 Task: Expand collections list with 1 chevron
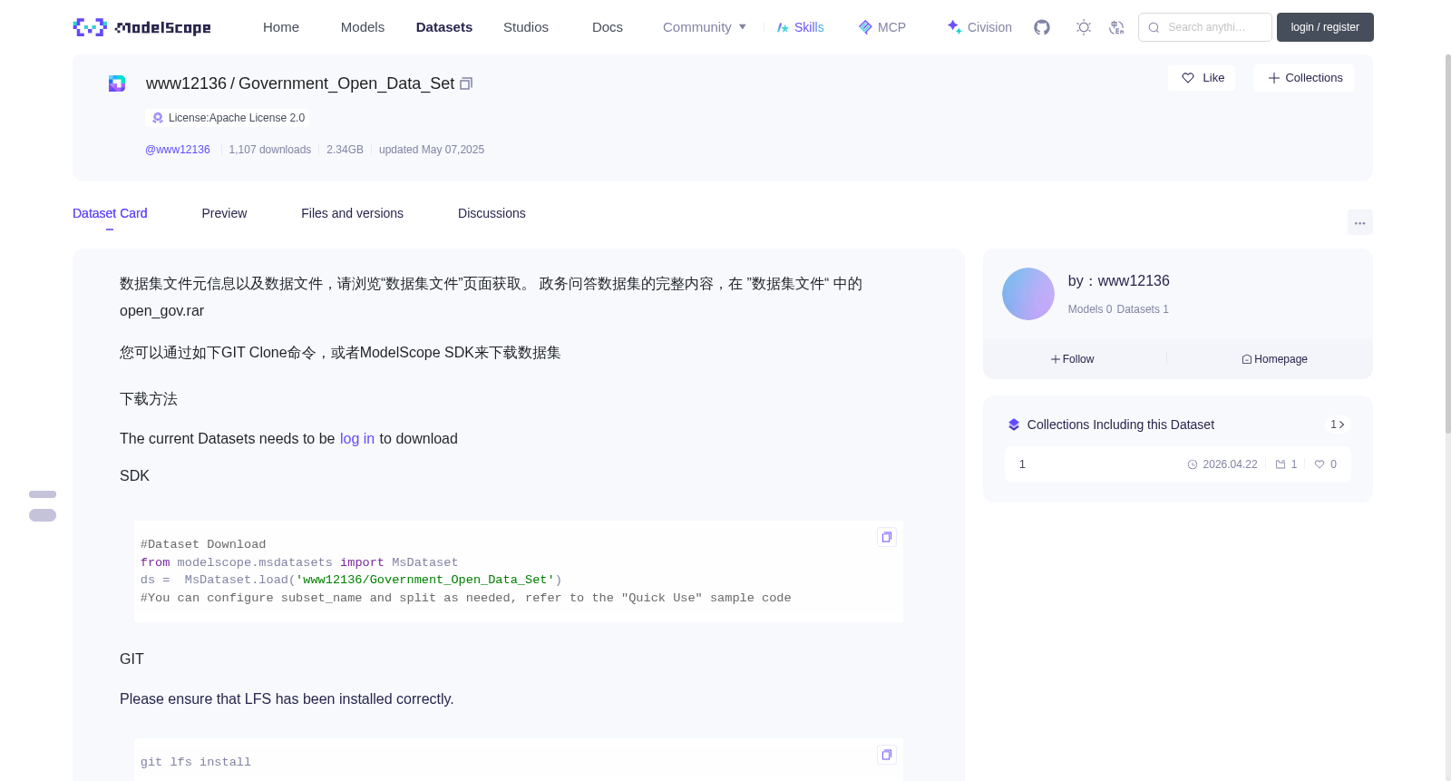1338,425
